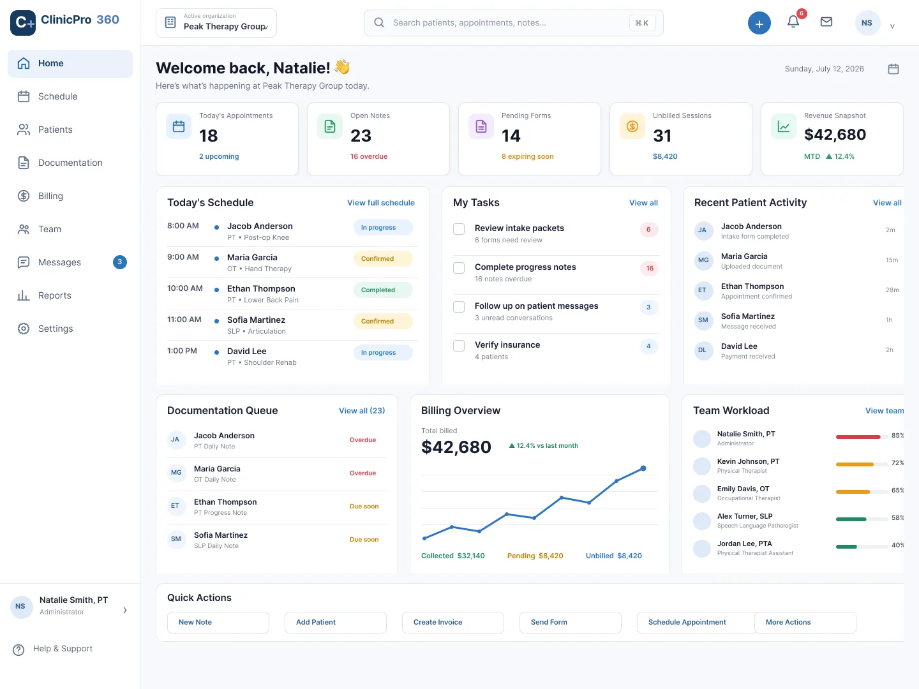Viewport: 919px width, 689px height.
Task: Click the Kevin Johnson avatar in Team Workload
Action: click(702, 466)
